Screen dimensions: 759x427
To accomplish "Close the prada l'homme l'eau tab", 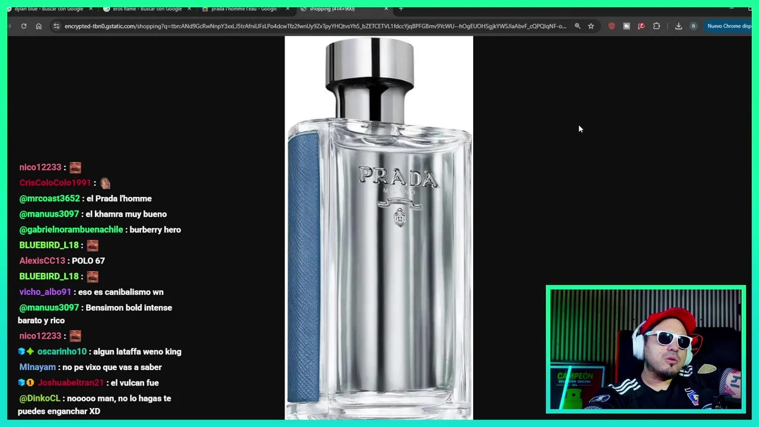I will click(x=288, y=9).
